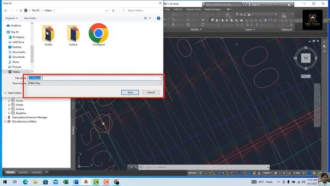This screenshot has height=186, width=330.
Task: Open the recent locations dropdown arrow
Action: 16,10
